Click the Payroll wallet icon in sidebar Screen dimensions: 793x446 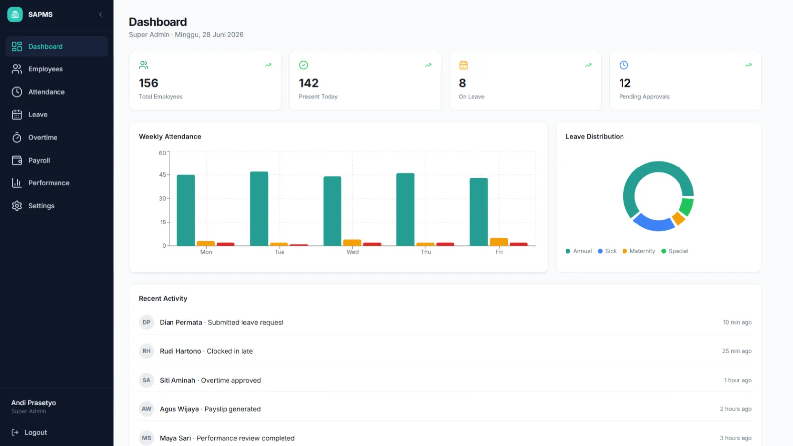pyautogui.click(x=17, y=160)
